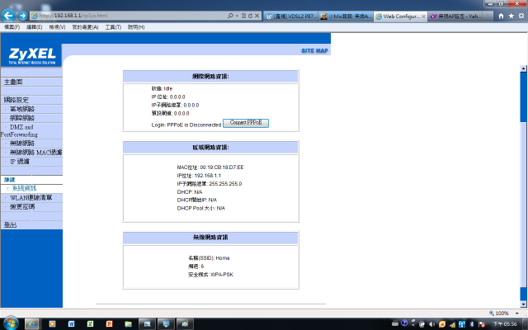Viewport: 528px width, 330px height.
Task: Launch Windows Media Player from taskbar
Action: click(x=52, y=324)
